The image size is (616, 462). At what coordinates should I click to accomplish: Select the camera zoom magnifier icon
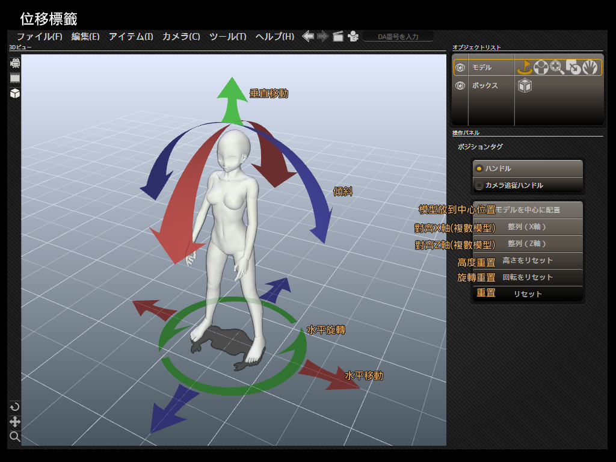(x=15, y=437)
